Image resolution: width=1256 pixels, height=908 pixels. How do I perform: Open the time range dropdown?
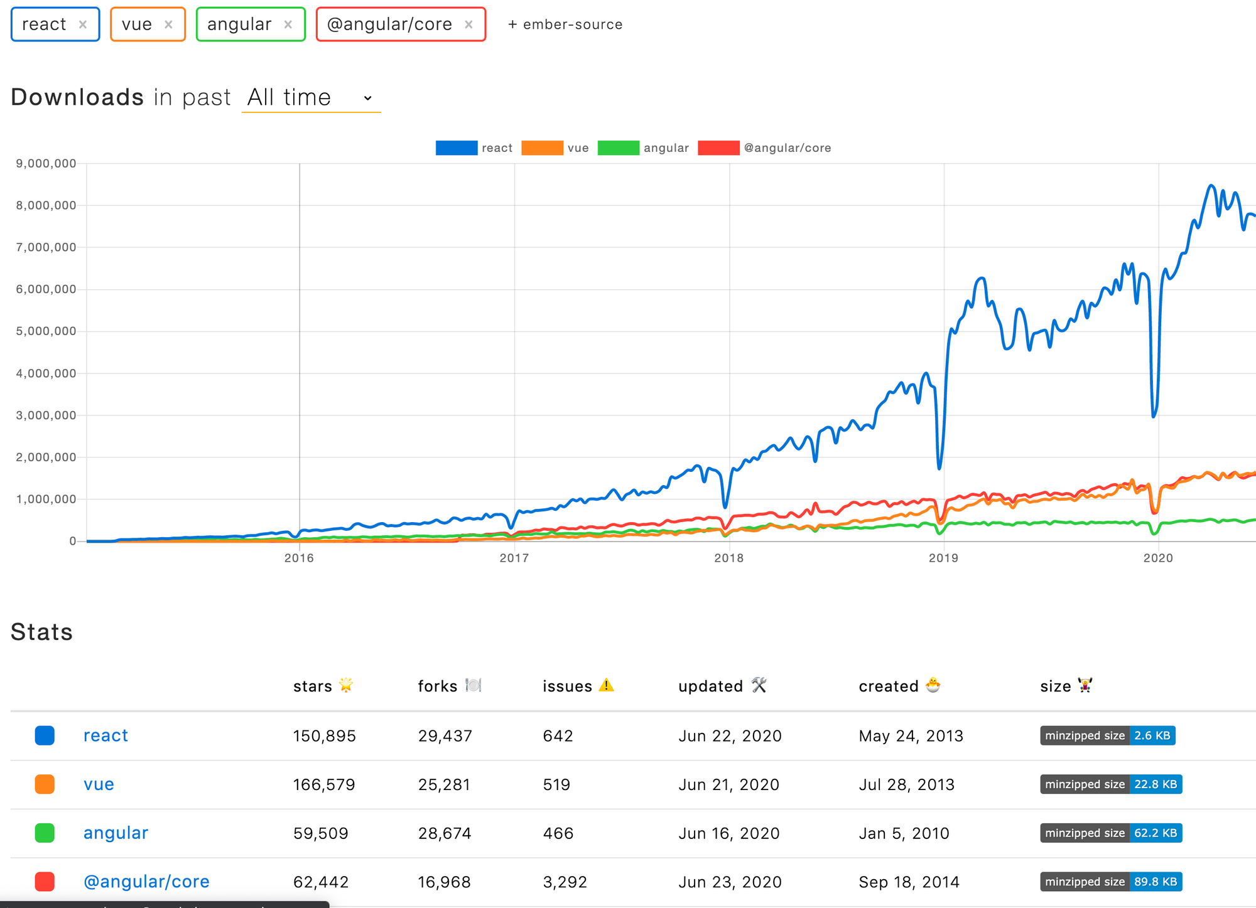click(x=311, y=98)
